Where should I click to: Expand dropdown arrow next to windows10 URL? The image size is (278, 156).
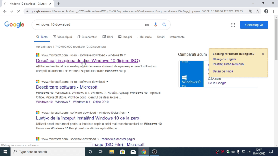coord(125,55)
